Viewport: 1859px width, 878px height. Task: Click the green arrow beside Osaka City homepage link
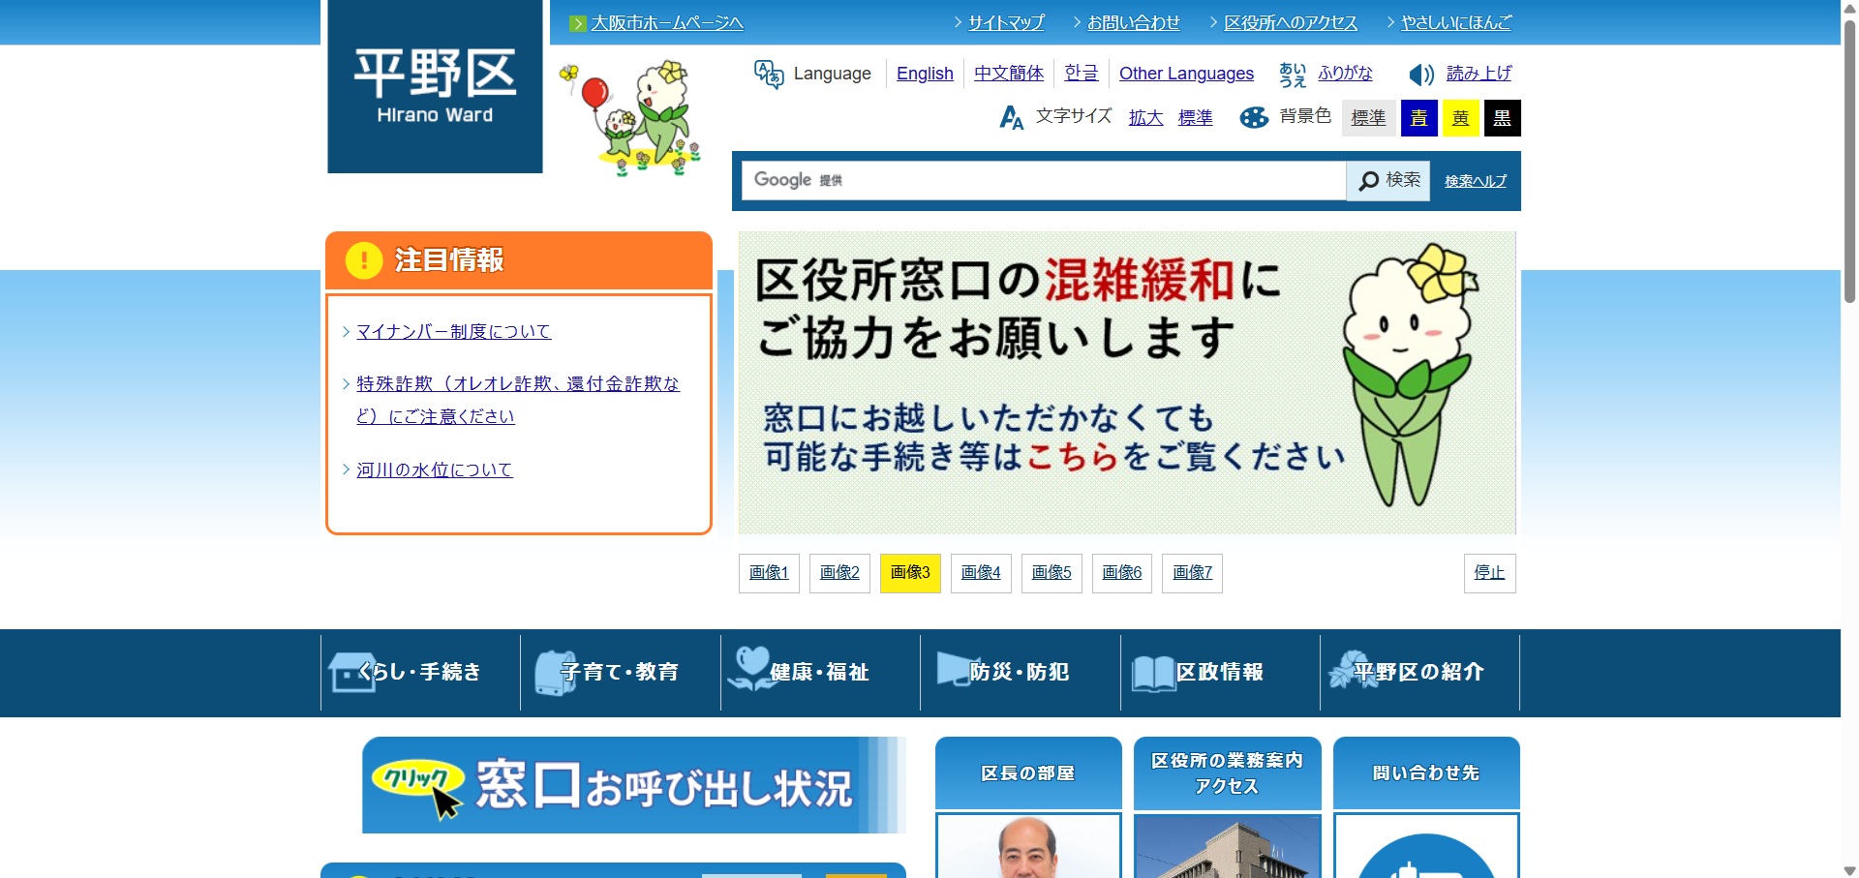(x=578, y=23)
